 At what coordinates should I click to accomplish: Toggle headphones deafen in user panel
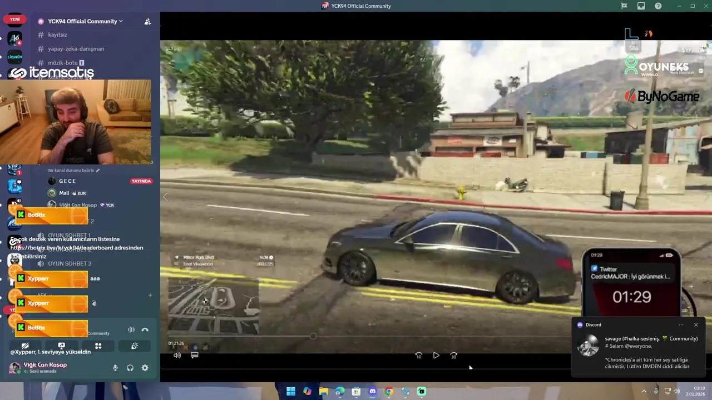(130, 368)
